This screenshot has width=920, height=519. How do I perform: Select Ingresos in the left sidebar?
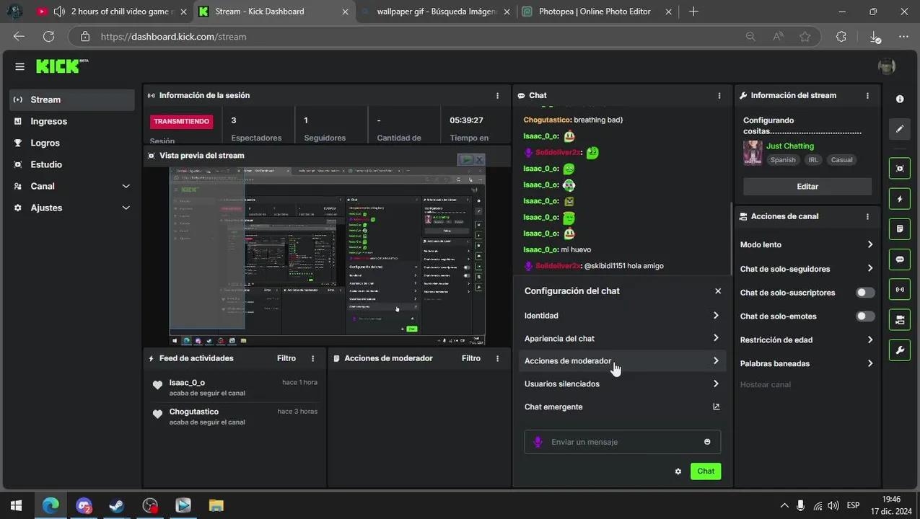point(72,121)
